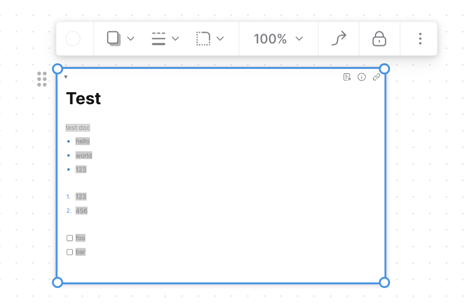Click the "hello" bullet list item
Image resolution: width=475 pixels, height=308 pixels.
pos(82,141)
